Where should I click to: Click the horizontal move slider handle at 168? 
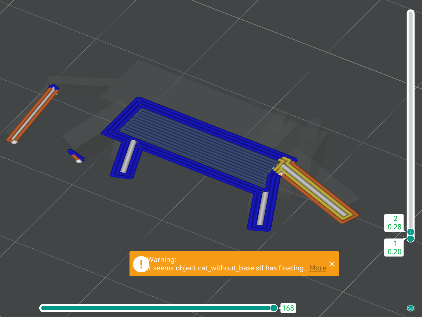(274, 308)
